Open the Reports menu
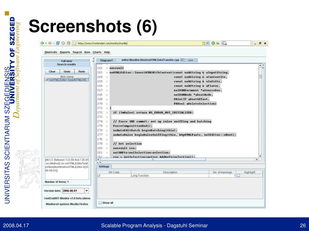Image resolution: width=309 pixels, height=231 pixels. click(x=65, y=52)
